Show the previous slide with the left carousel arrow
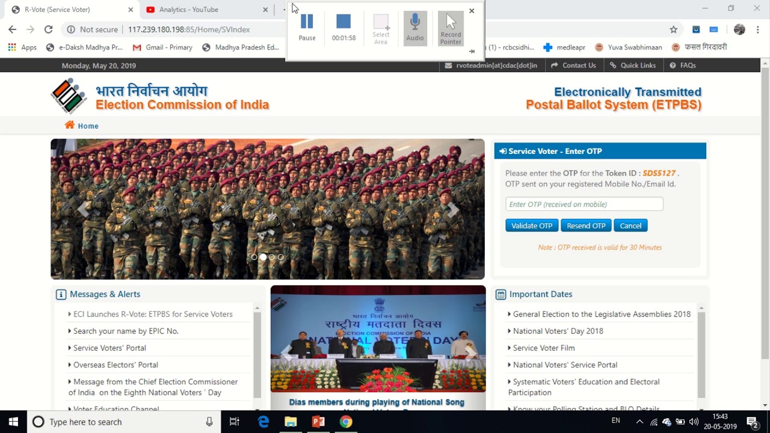 click(x=83, y=209)
